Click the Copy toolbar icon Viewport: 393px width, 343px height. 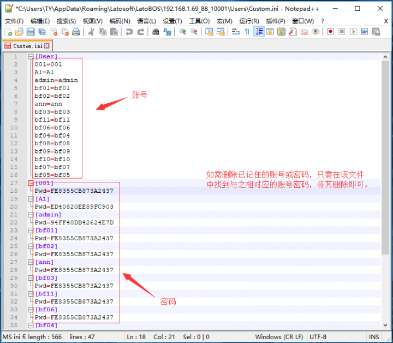tap(103, 32)
